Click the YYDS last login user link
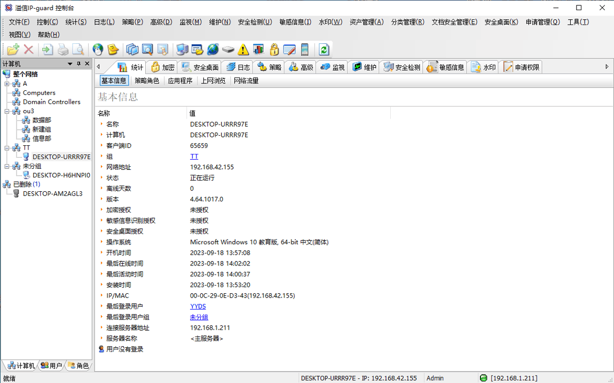The image size is (614, 383). 197,306
